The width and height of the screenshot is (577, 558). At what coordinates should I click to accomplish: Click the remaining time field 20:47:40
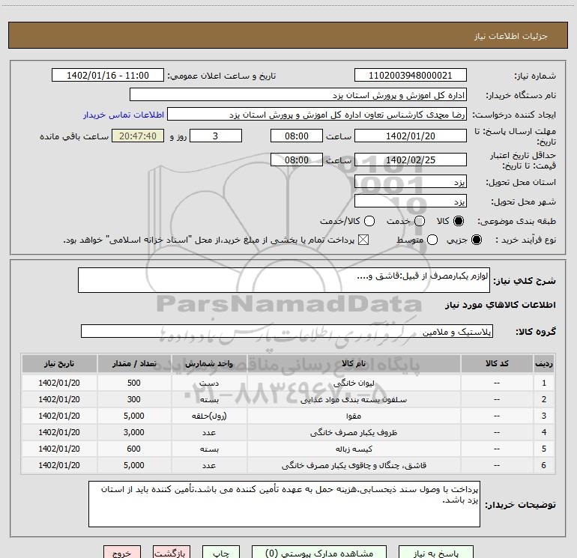tap(138, 136)
